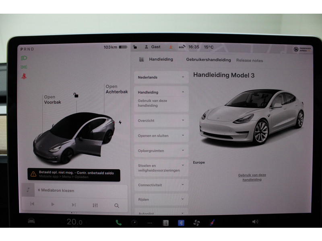The width and height of the screenshot is (322, 241).
Task: Tap Open Achterbak to open the trunk
Action: point(117,89)
